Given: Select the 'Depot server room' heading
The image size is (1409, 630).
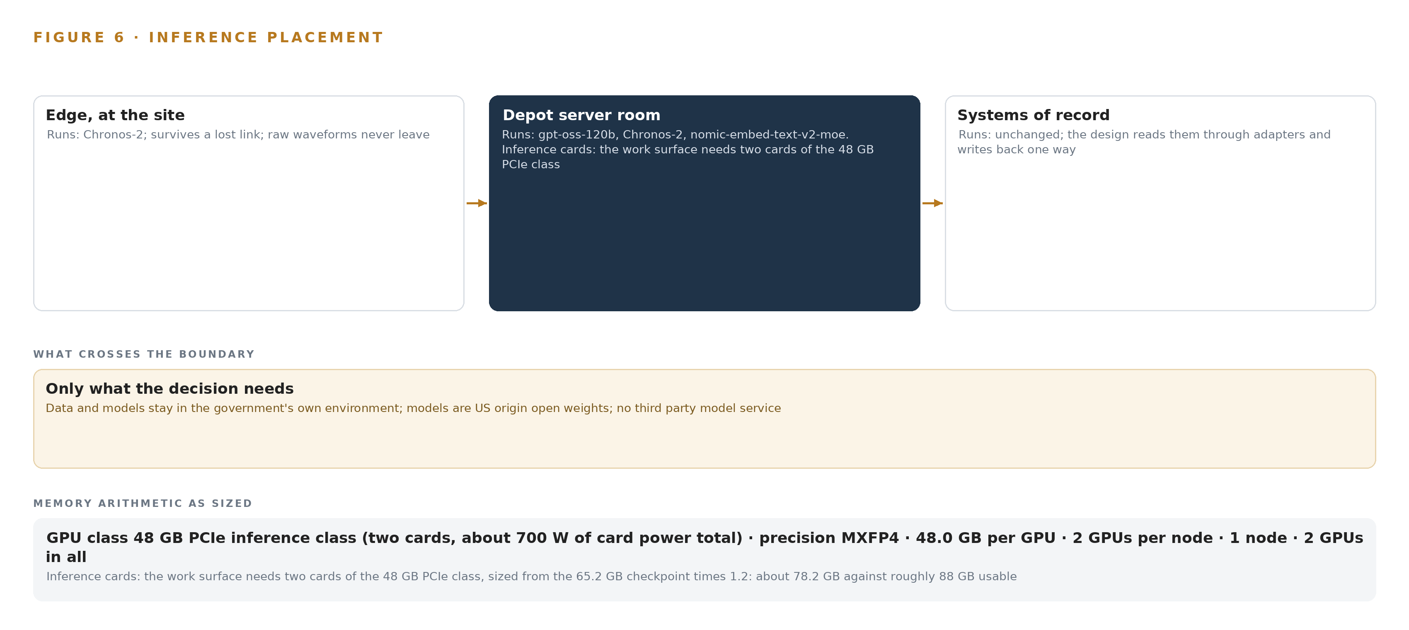Looking at the screenshot, I should coord(581,115).
